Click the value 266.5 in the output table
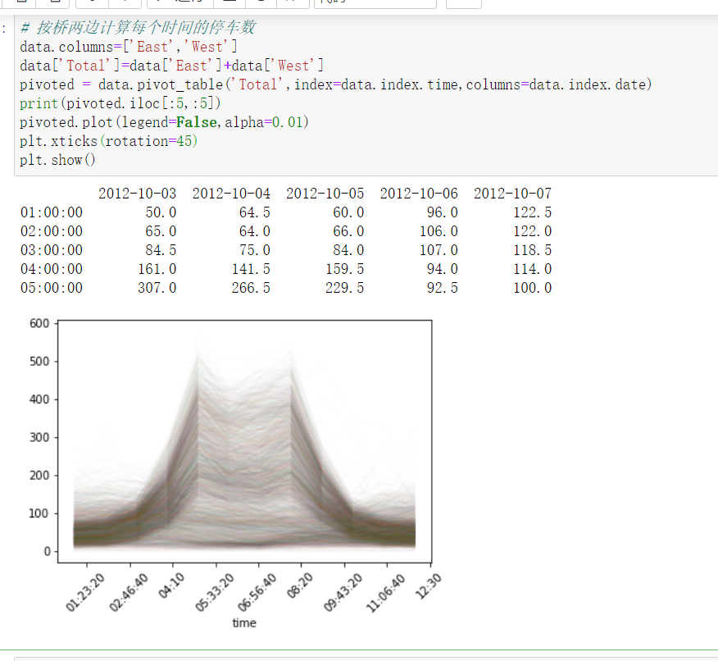 (251, 288)
